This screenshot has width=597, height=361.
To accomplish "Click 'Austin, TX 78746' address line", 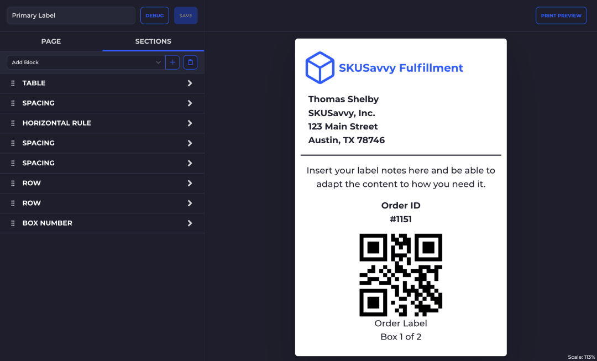I will tap(347, 140).
